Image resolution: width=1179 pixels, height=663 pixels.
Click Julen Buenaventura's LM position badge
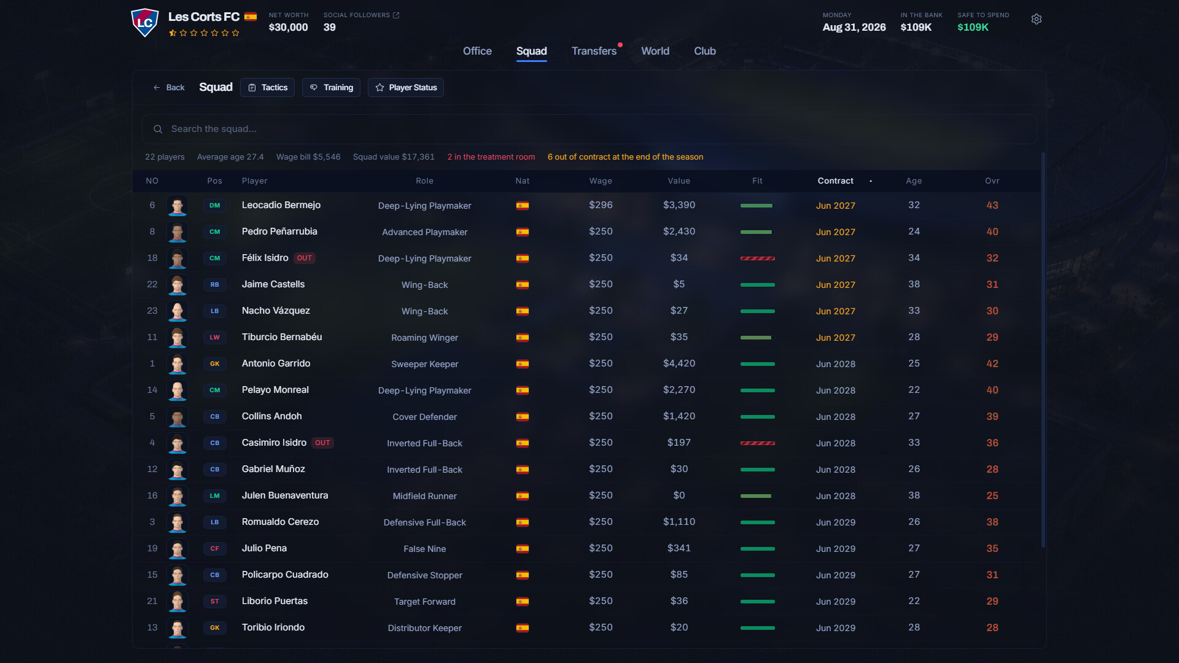[x=214, y=496]
